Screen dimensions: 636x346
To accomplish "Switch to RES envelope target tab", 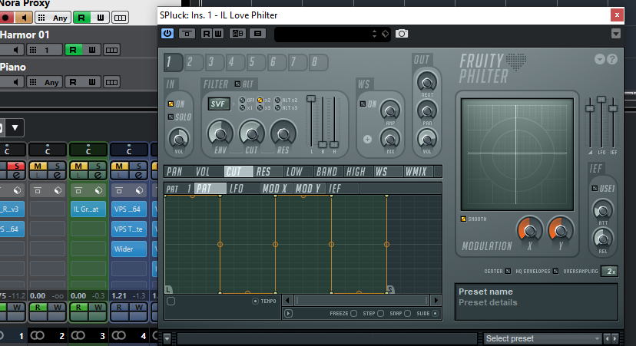I will 268,172.
